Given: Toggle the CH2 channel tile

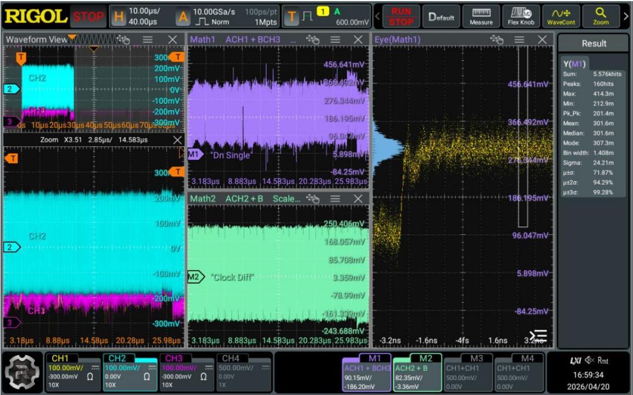Looking at the screenshot, I should coord(130,372).
